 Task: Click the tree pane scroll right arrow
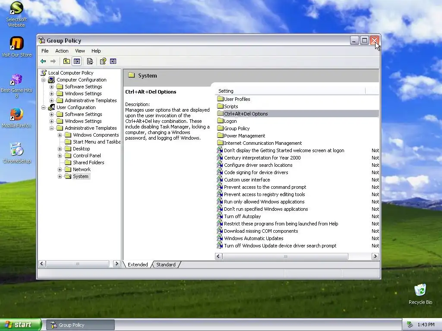[x=117, y=264]
